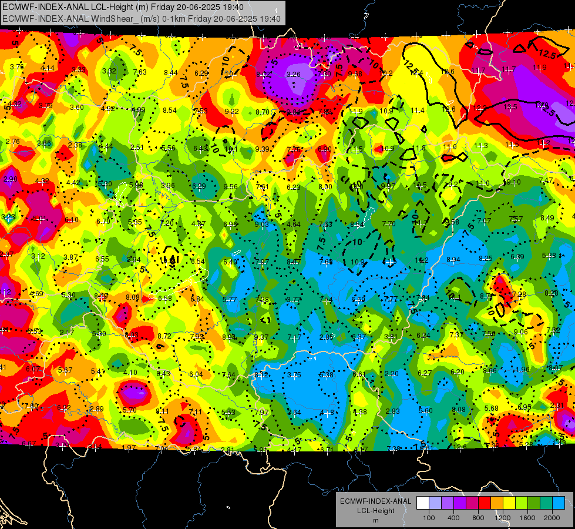Click the map value "8.49"
Image resolution: width=575 pixels, height=529 pixels.
547,217
